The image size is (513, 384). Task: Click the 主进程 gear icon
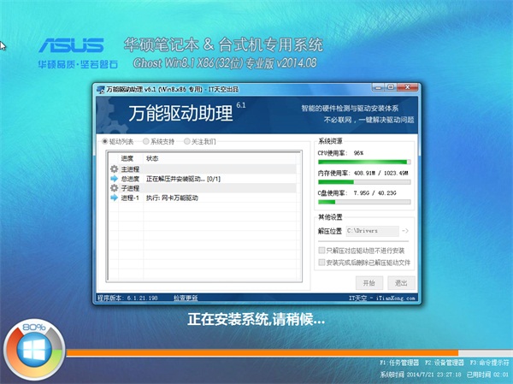click(114, 169)
